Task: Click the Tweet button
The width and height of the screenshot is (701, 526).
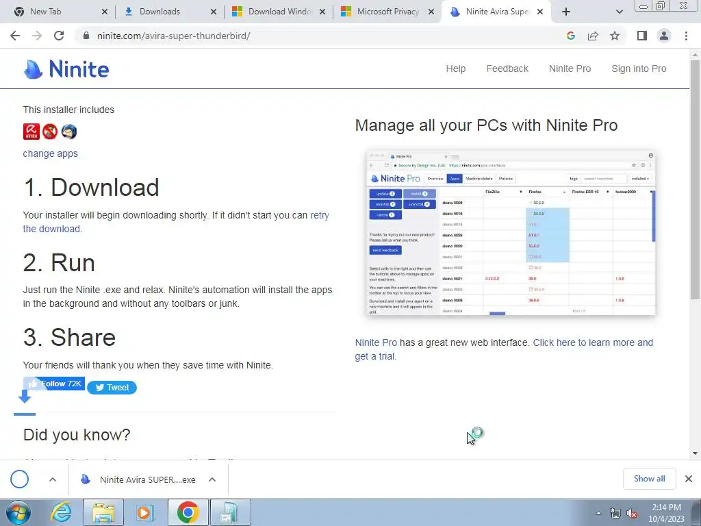Action: coord(112,388)
